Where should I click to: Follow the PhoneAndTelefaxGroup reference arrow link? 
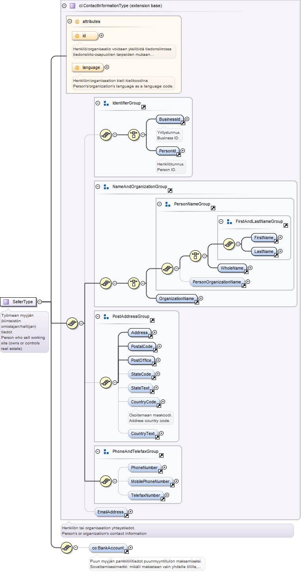(161, 455)
